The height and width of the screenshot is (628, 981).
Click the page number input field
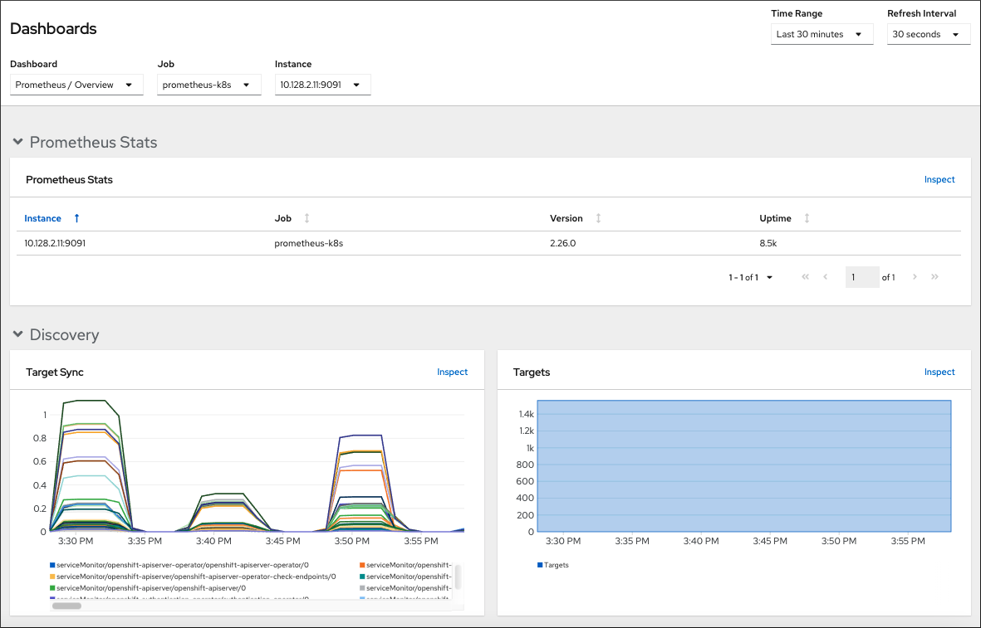[x=862, y=277]
